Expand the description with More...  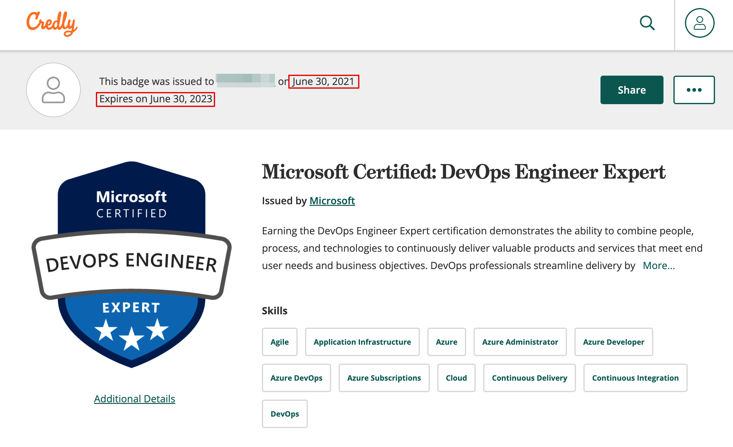click(x=659, y=265)
